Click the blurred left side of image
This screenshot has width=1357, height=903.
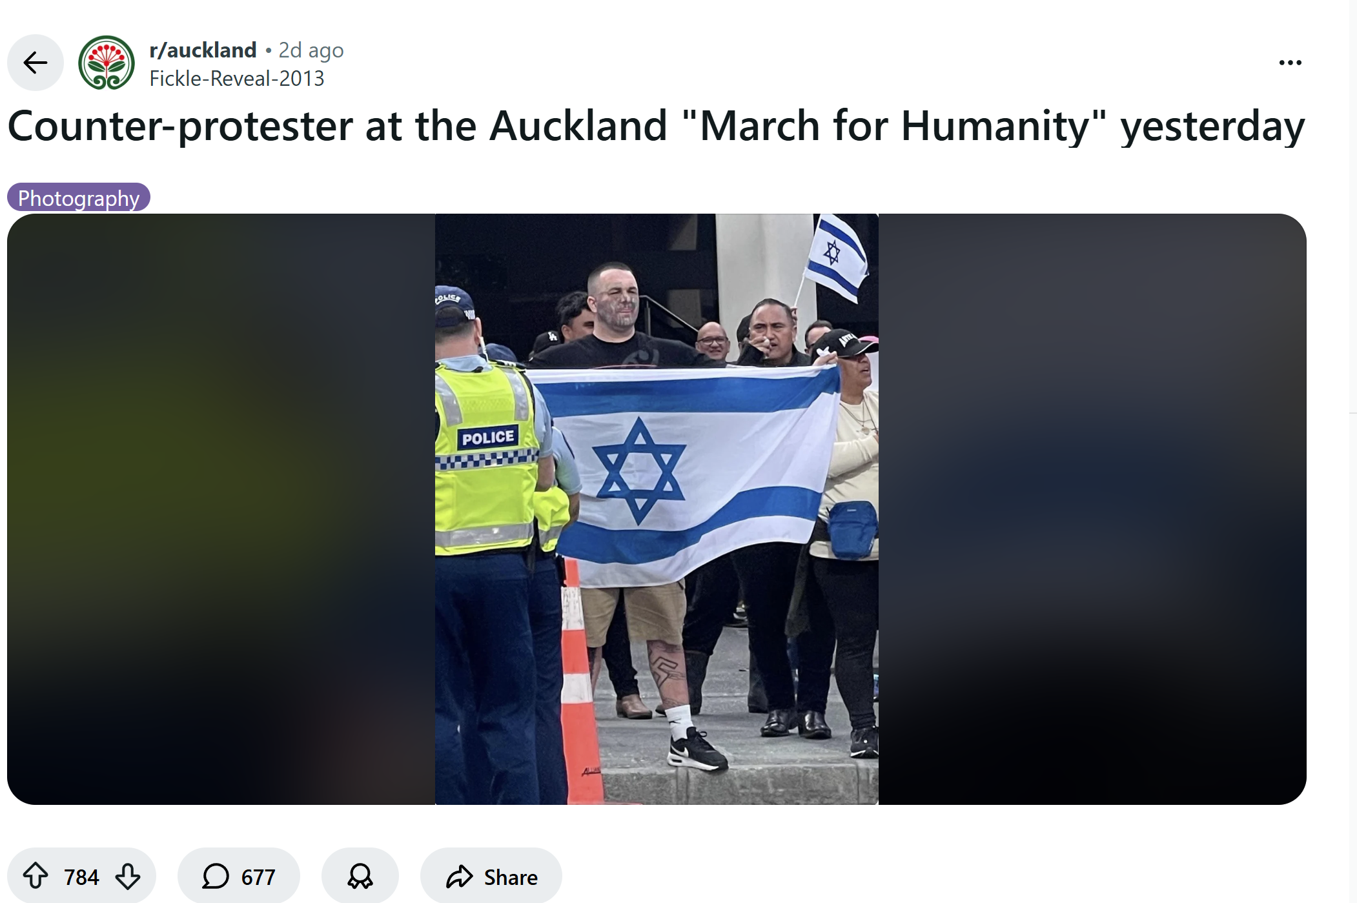[221, 509]
